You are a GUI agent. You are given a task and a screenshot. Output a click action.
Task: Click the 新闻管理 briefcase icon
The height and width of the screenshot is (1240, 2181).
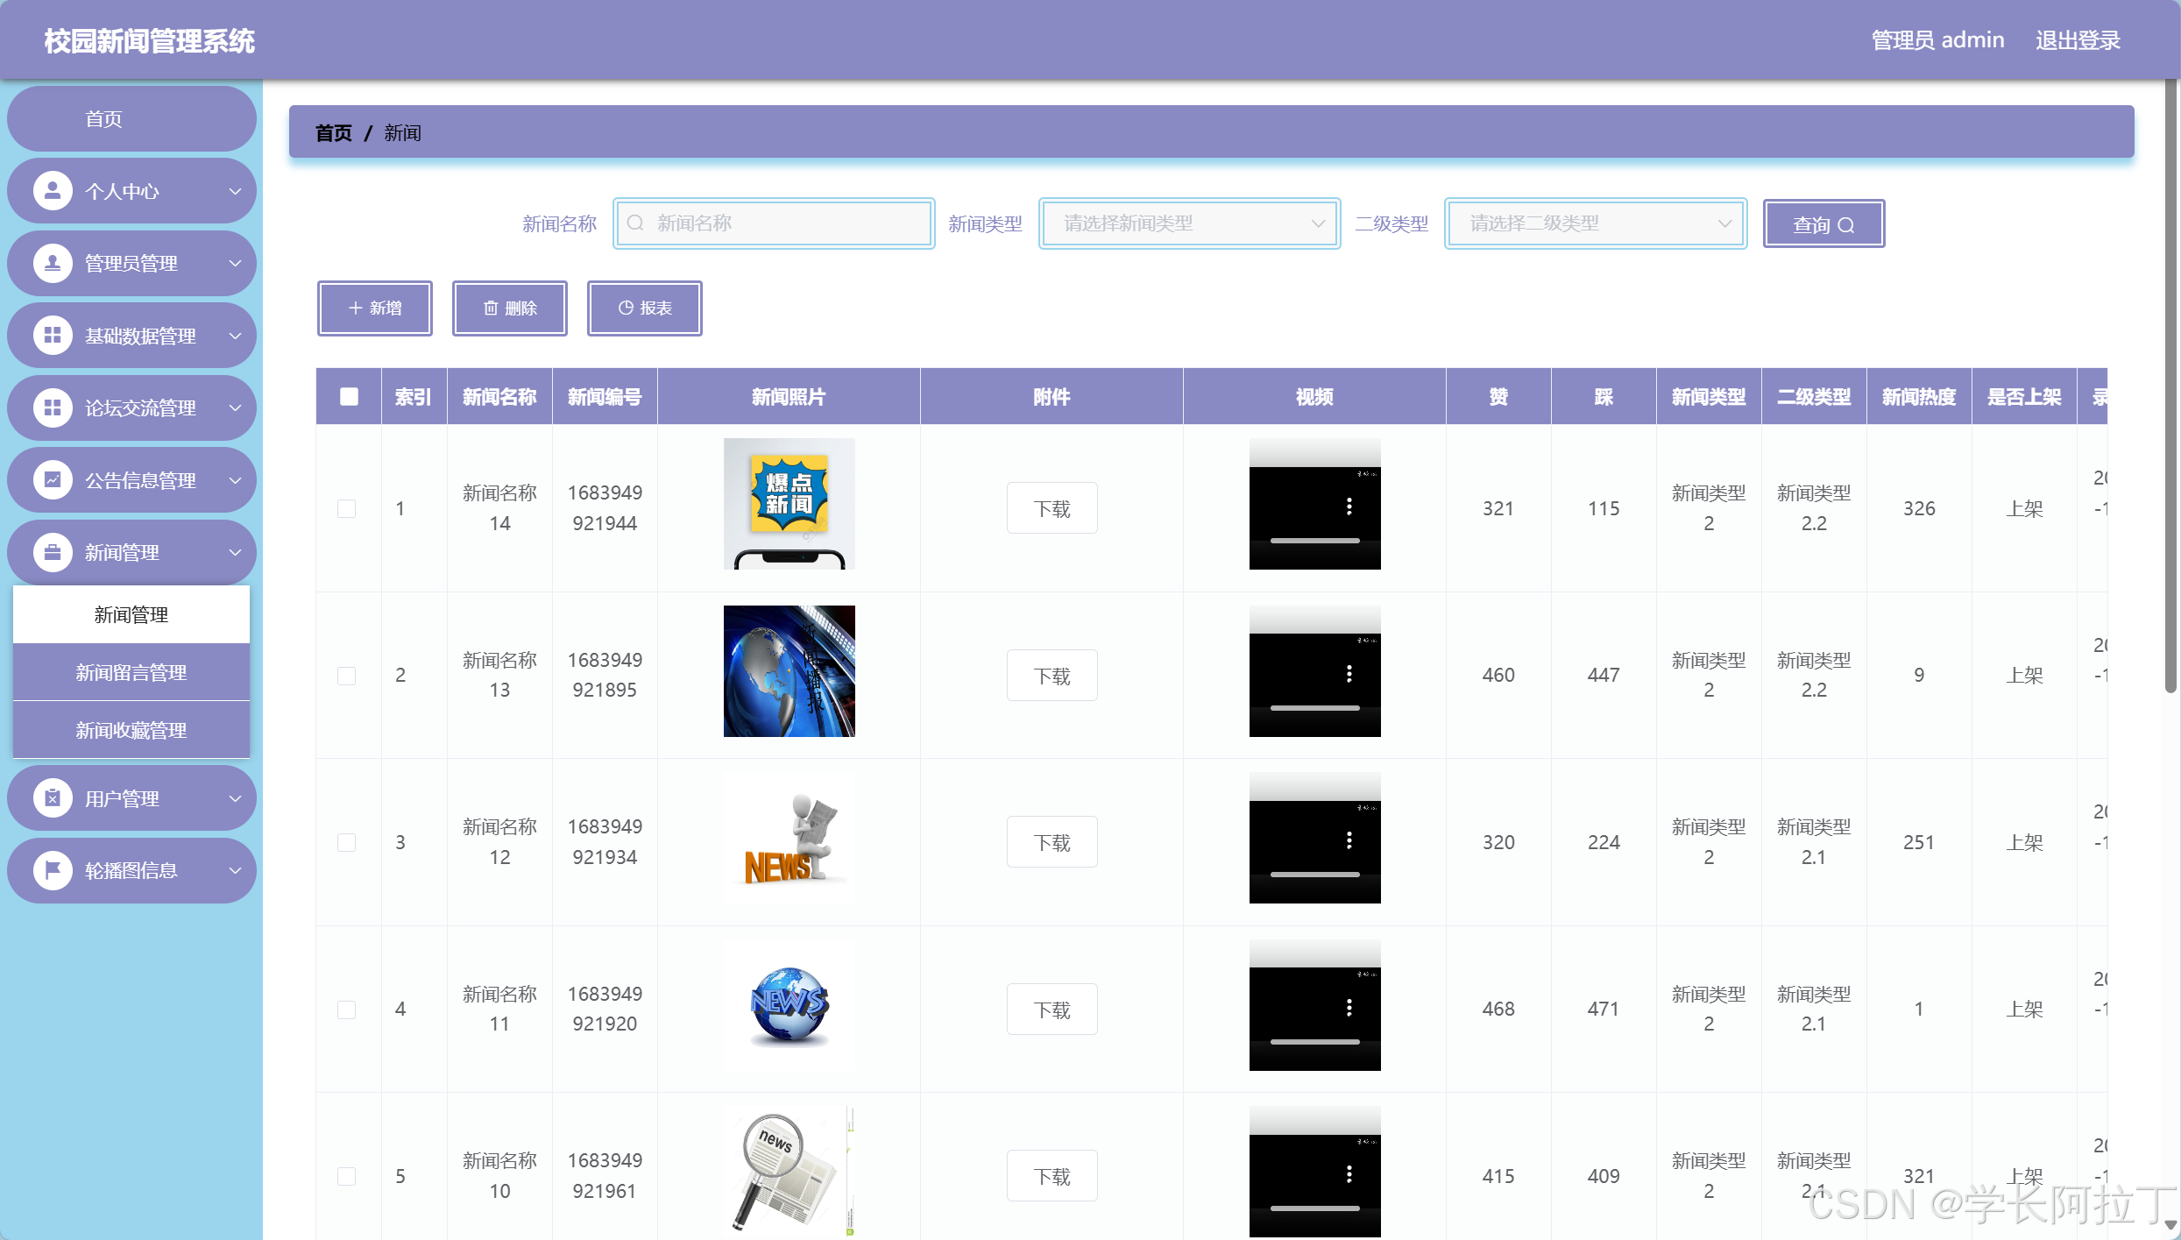pos(53,552)
